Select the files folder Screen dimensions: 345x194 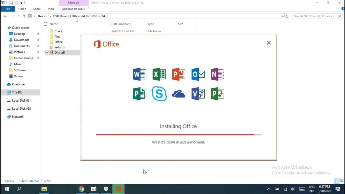(x=57, y=37)
